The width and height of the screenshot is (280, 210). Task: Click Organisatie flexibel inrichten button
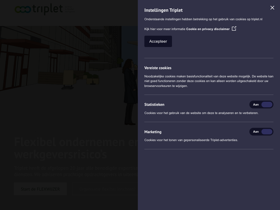[105, 189]
